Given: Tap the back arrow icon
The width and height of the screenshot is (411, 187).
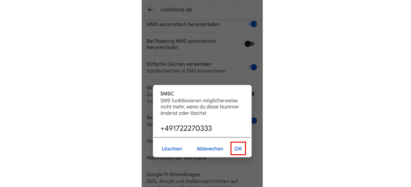Looking at the screenshot, I should point(150,10).
